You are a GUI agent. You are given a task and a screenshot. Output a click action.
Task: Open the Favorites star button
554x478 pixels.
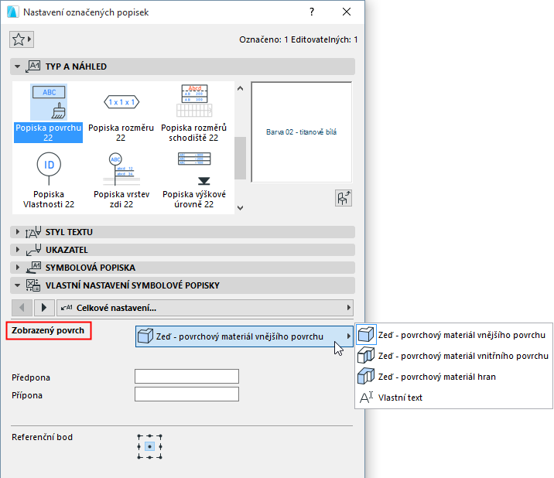tap(22, 39)
